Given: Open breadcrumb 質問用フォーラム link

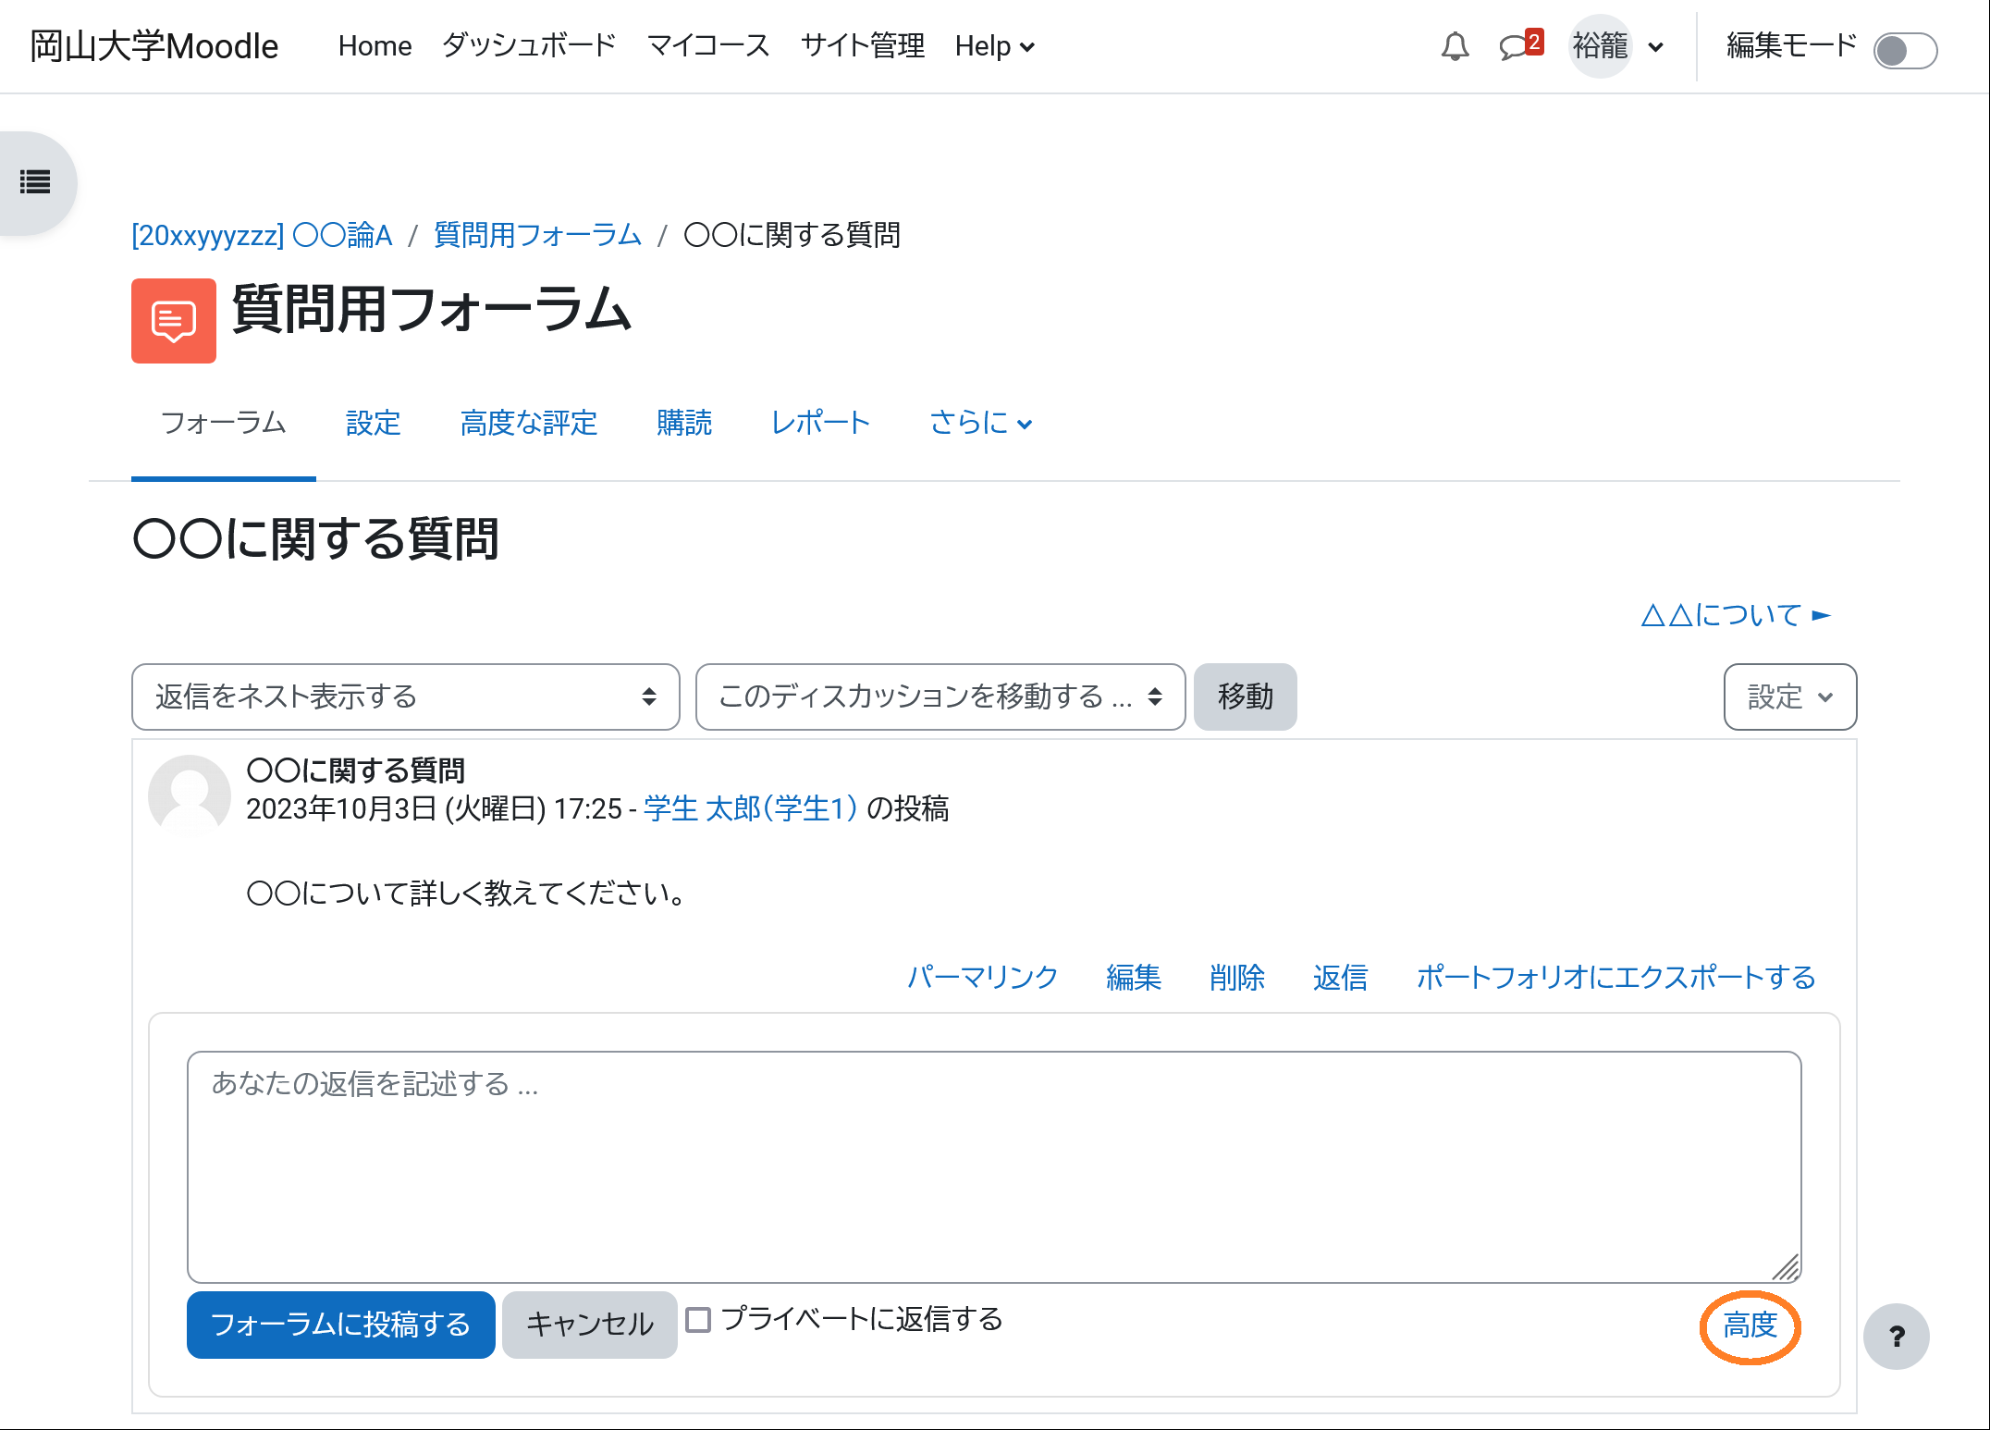Looking at the screenshot, I should [538, 235].
